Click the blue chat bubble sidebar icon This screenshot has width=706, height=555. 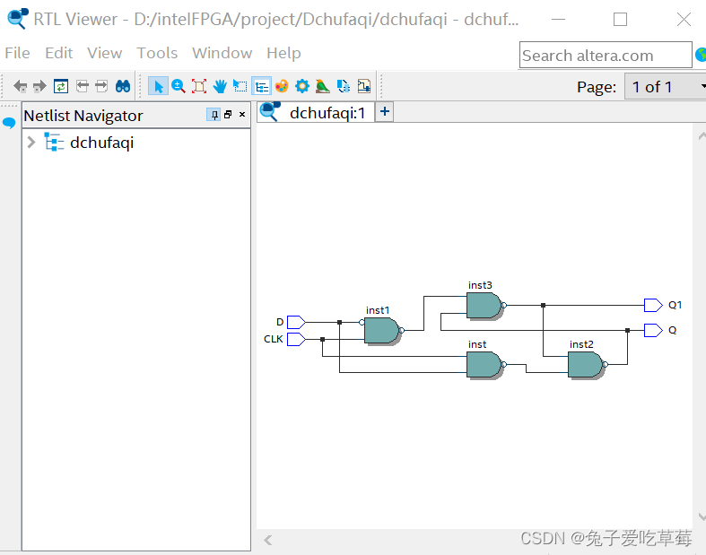[9, 123]
